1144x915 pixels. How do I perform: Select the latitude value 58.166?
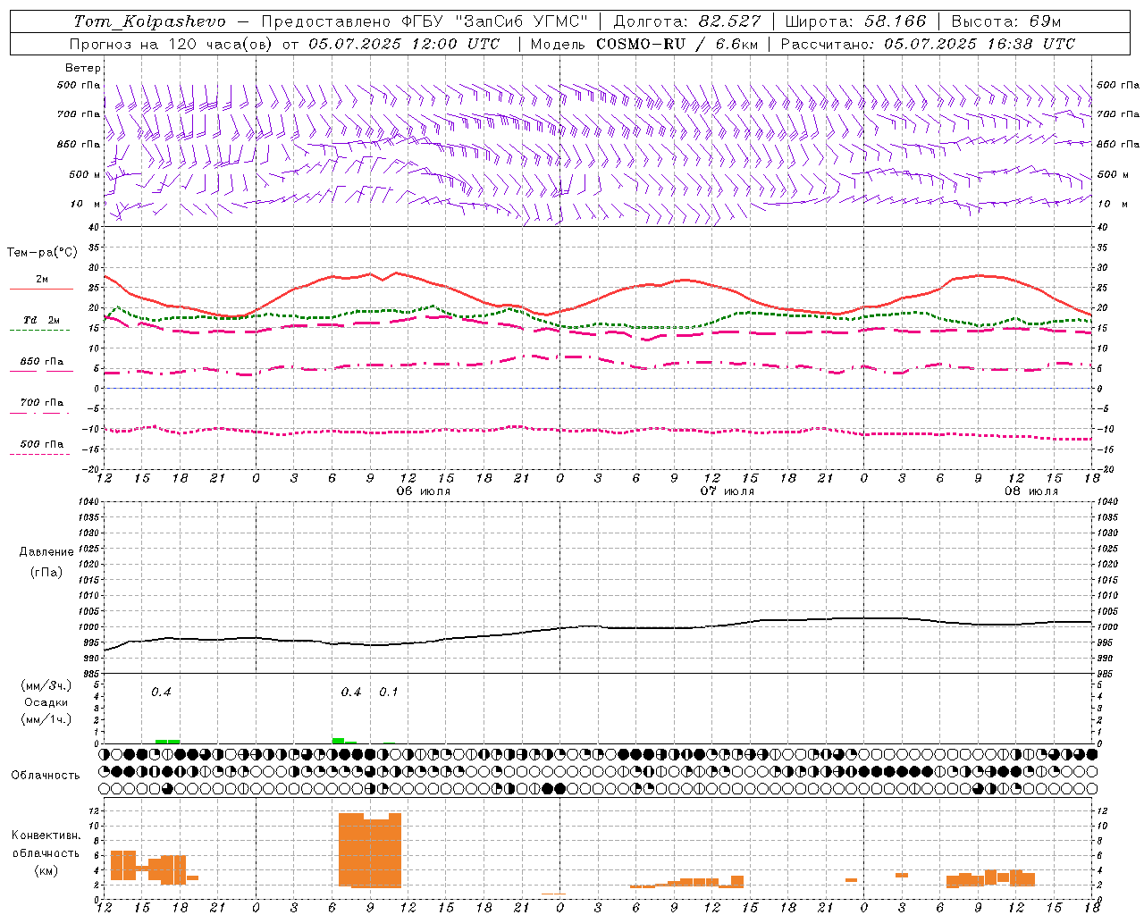(x=895, y=21)
